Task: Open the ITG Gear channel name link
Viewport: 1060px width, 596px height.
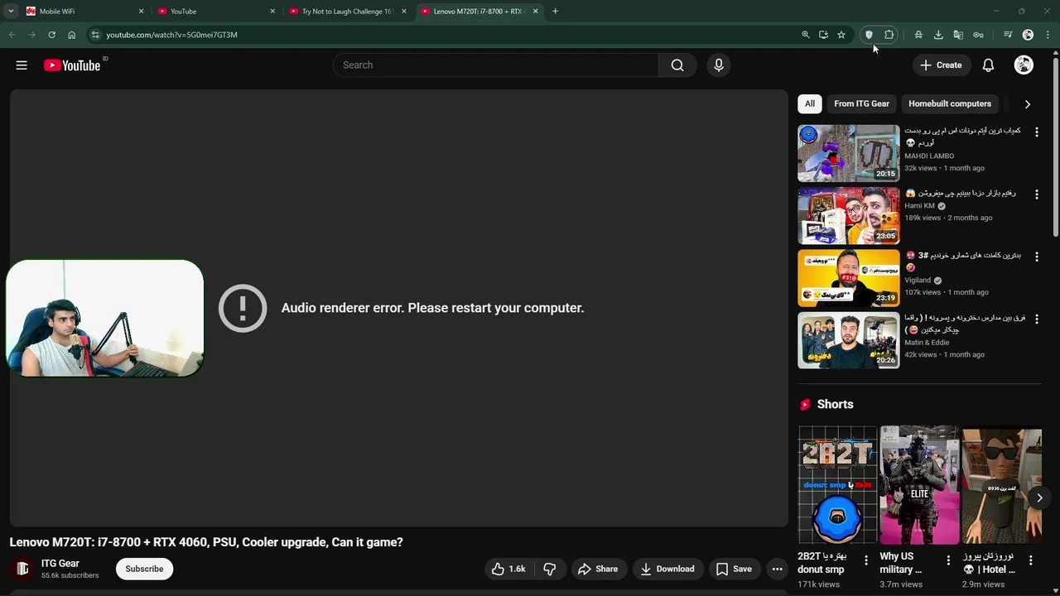Action: tap(60, 564)
